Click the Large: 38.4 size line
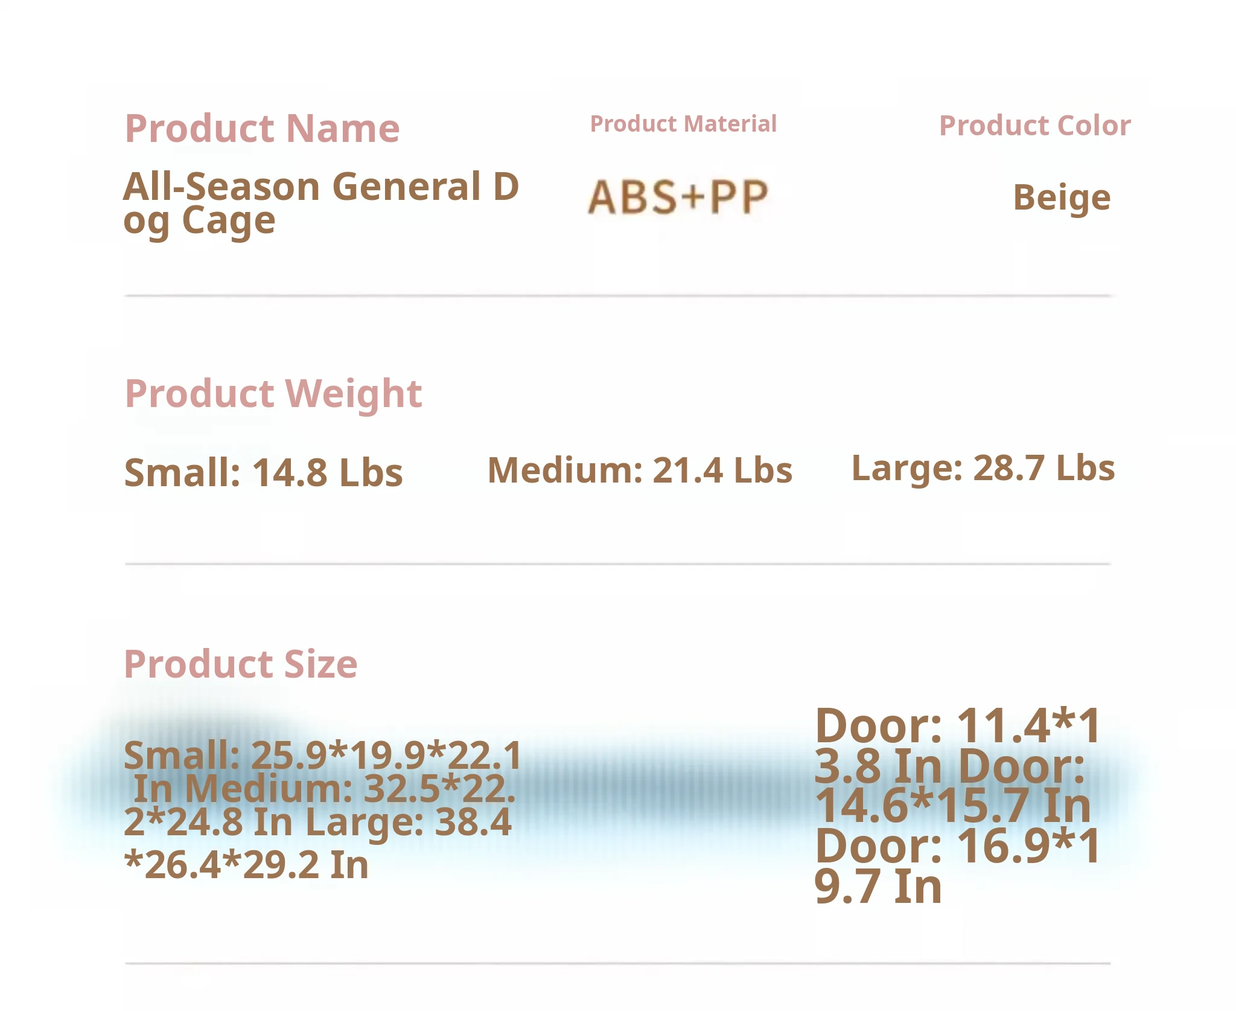The width and height of the screenshot is (1236, 1011). 409,822
